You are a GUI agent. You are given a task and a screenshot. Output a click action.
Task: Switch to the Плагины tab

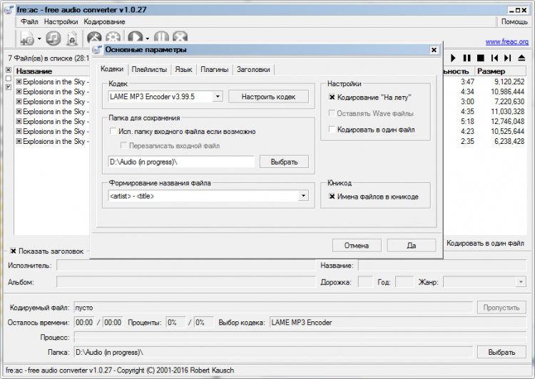pos(214,70)
